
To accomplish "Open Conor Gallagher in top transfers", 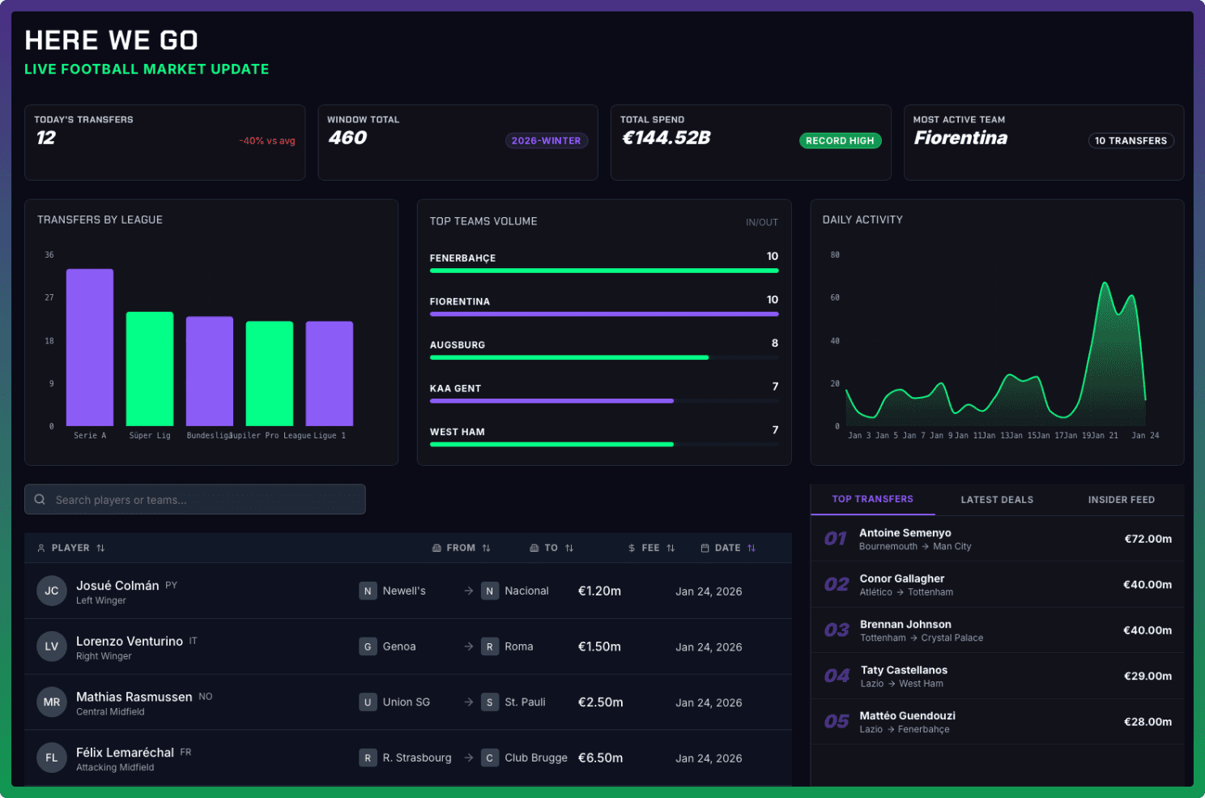I will [998, 585].
